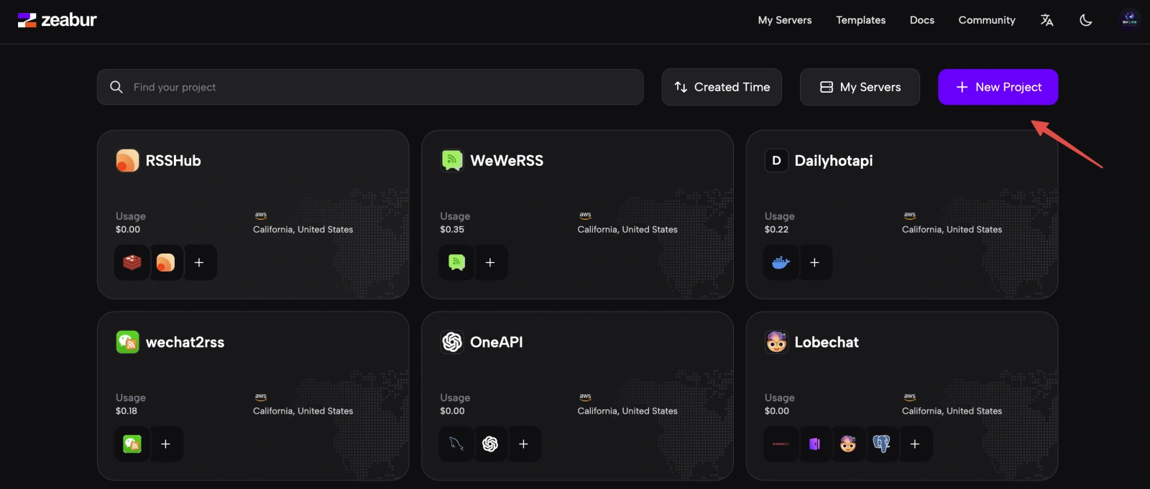Click the New Project button

(998, 87)
